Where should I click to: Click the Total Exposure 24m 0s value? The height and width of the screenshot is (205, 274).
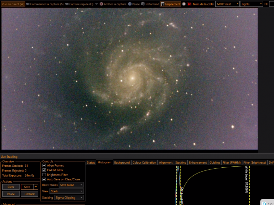pyautogui.click(x=29, y=175)
